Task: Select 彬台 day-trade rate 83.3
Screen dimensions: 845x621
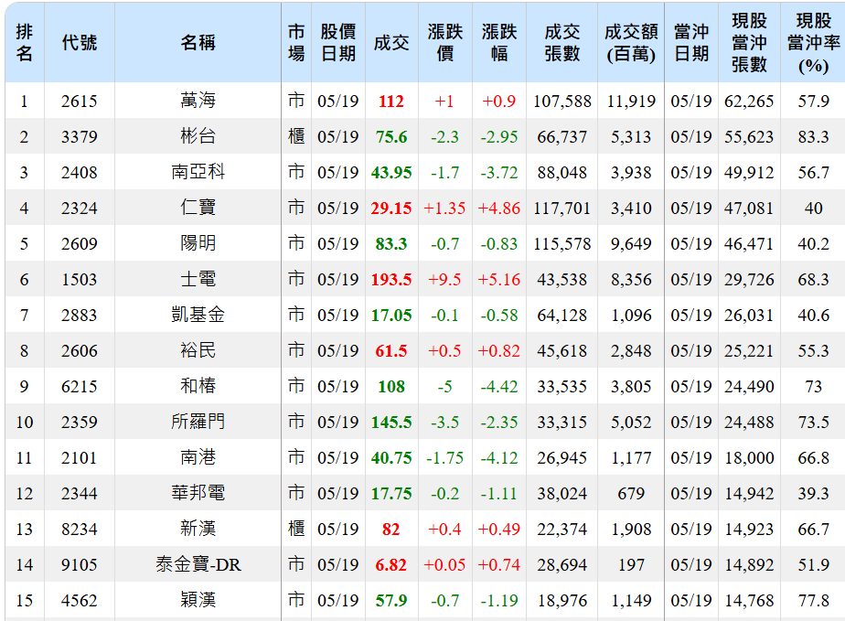Action: pyautogui.click(x=813, y=136)
